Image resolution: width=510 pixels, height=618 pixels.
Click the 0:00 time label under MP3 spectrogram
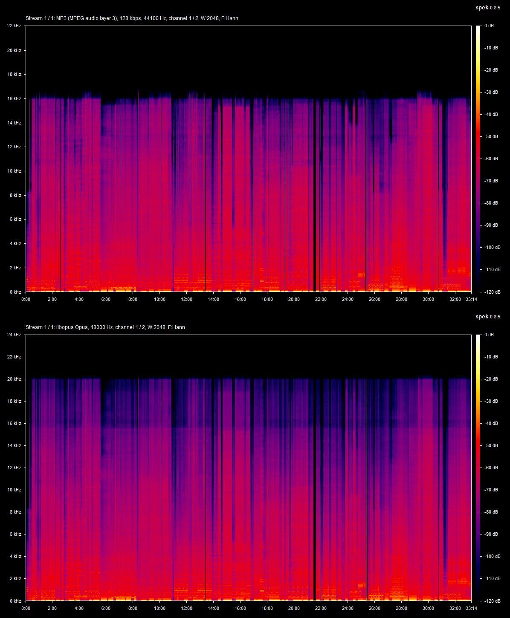(26, 299)
